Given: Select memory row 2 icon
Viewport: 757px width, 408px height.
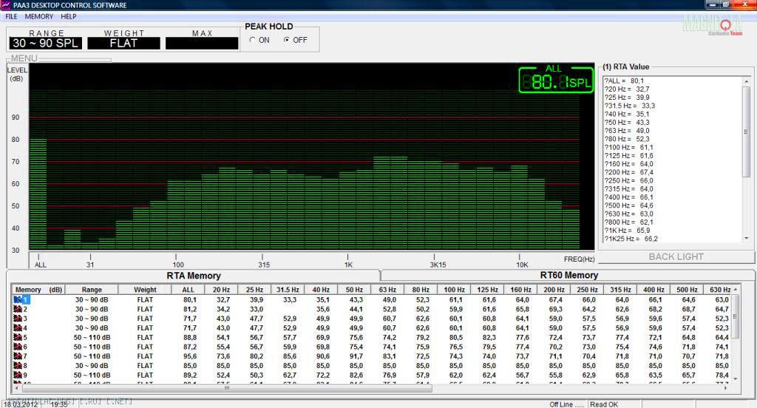Looking at the screenshot, I should 18,309.
